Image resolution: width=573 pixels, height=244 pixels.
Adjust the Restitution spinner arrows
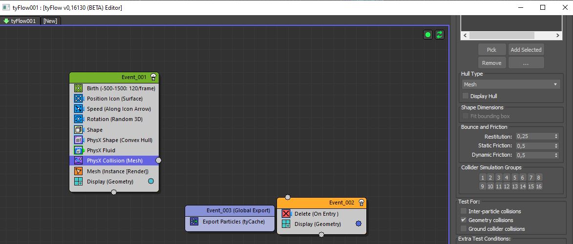coord(556,137)
